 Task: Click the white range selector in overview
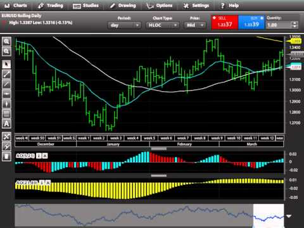(269, 215)
